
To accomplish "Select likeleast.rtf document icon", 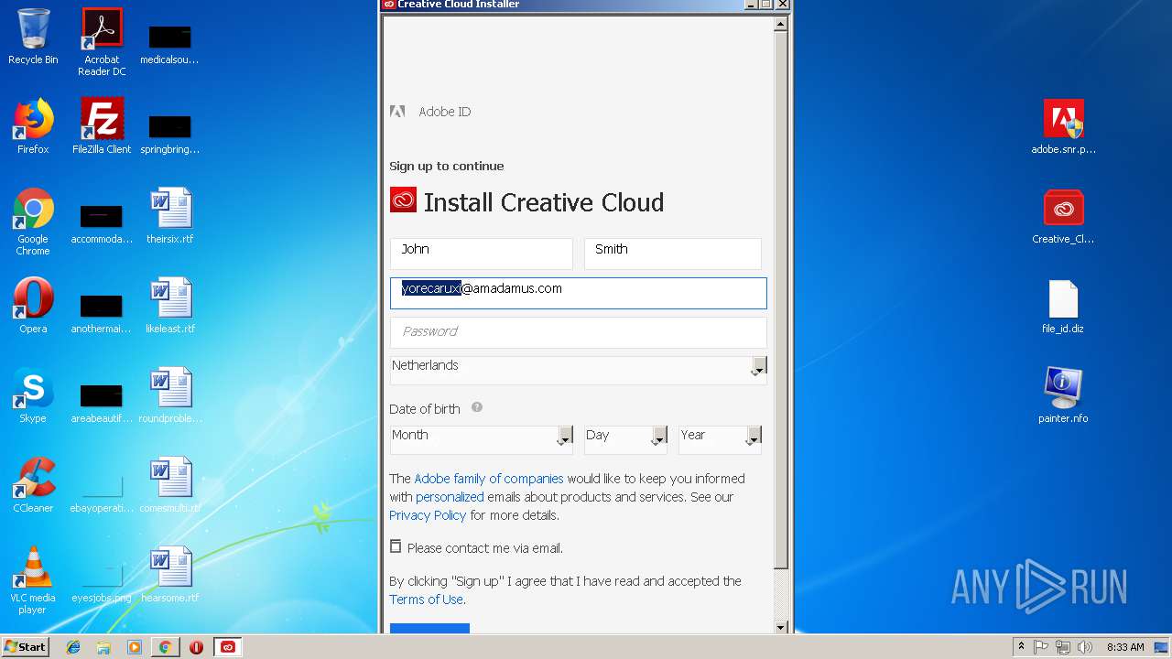I will [x=170, y=306].
